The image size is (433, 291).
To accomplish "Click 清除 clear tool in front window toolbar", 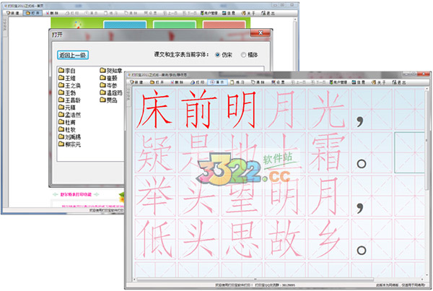I will point(258,82).
